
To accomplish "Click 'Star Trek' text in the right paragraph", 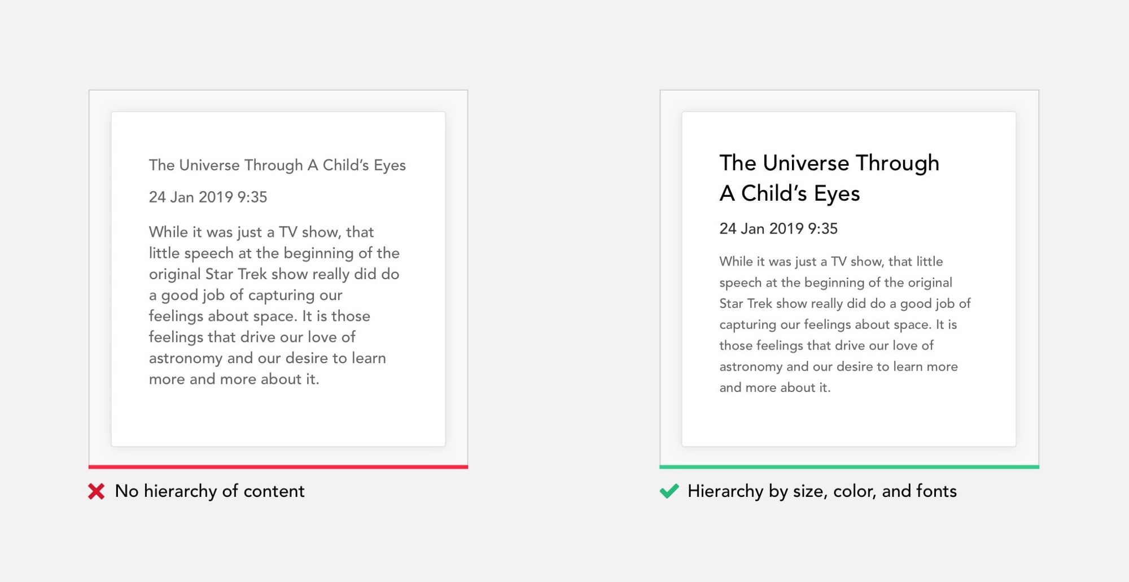I will click(x=745, y=303).
